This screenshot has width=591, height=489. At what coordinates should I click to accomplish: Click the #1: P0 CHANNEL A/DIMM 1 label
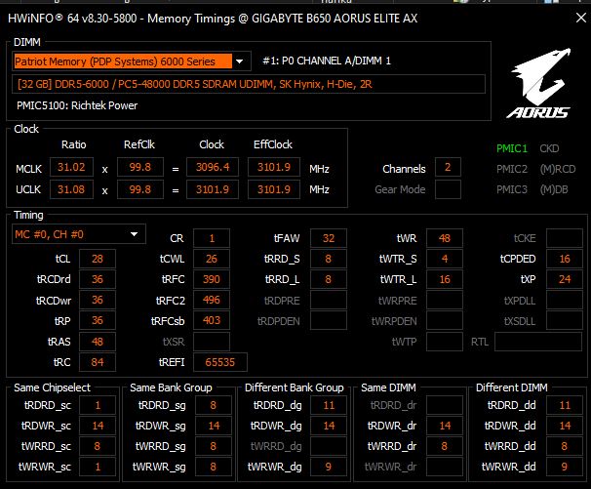[x=327, y=61]
